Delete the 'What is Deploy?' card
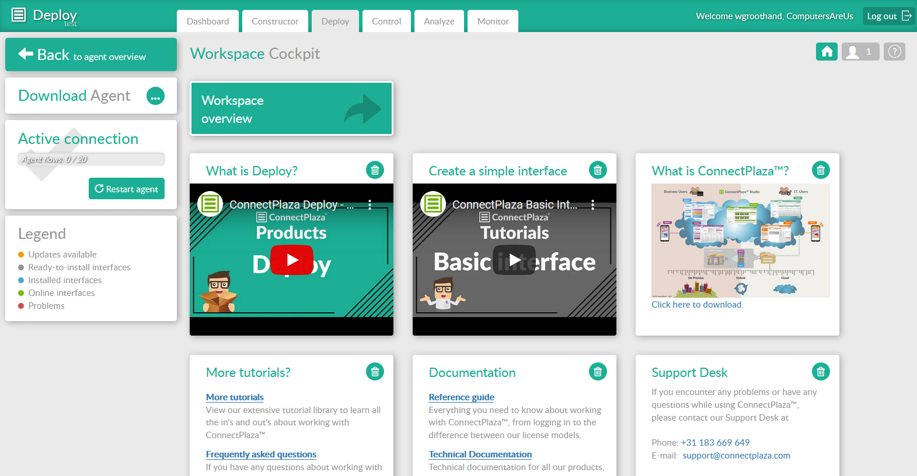The image size is (917, 476). click(x=375, y=170)
